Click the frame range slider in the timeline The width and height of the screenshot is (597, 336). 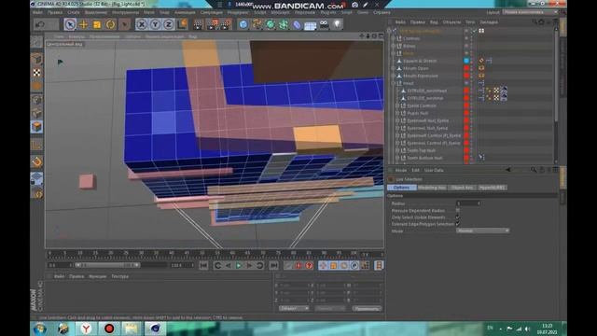coord(107,265)
